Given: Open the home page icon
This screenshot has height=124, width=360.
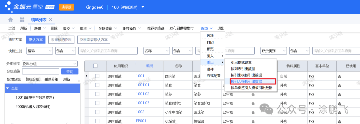Looking at the screenshot, I should point(11,20).
